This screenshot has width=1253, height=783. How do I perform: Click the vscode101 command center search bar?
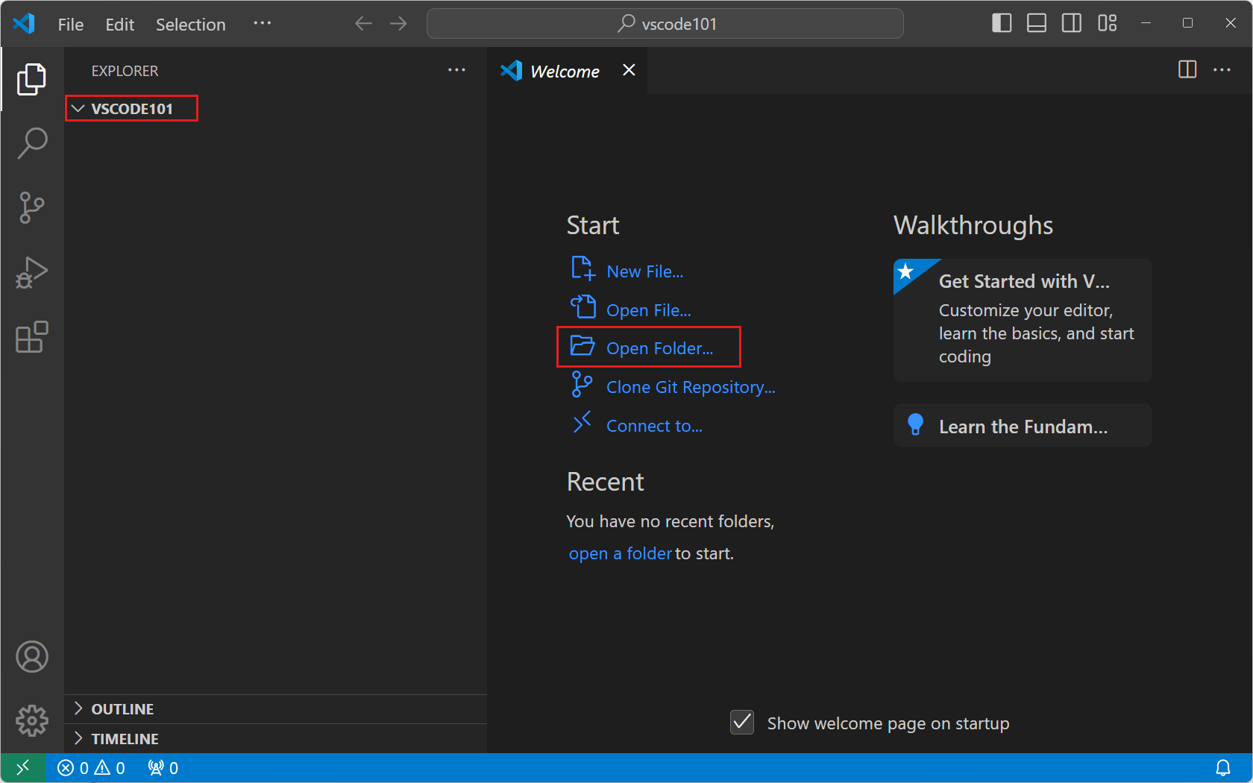(665, 23)
